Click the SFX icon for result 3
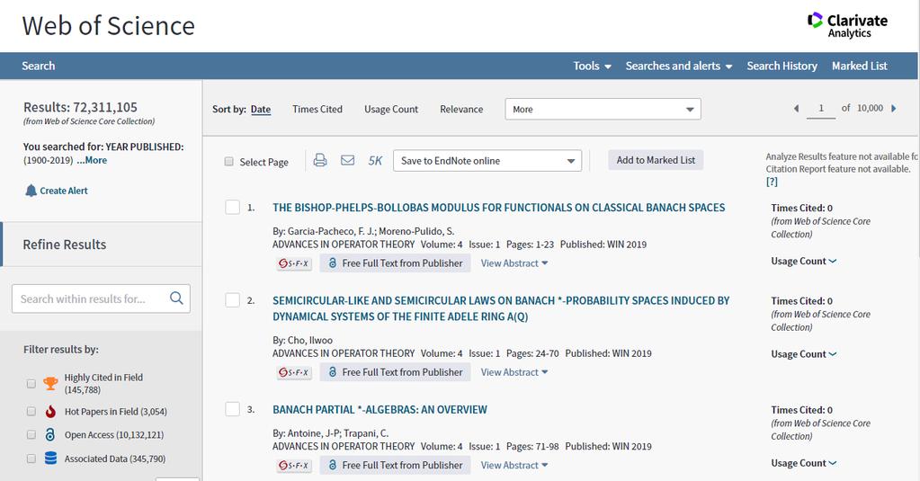 click(294, 465)
